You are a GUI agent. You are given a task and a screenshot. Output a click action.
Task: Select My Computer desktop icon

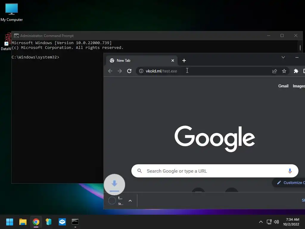pos(12,13)
